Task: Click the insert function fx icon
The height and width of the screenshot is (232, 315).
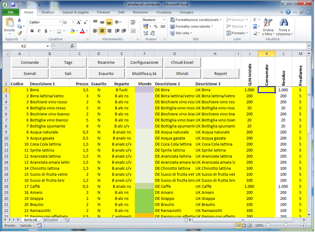Action: click(x=72, y=46)
